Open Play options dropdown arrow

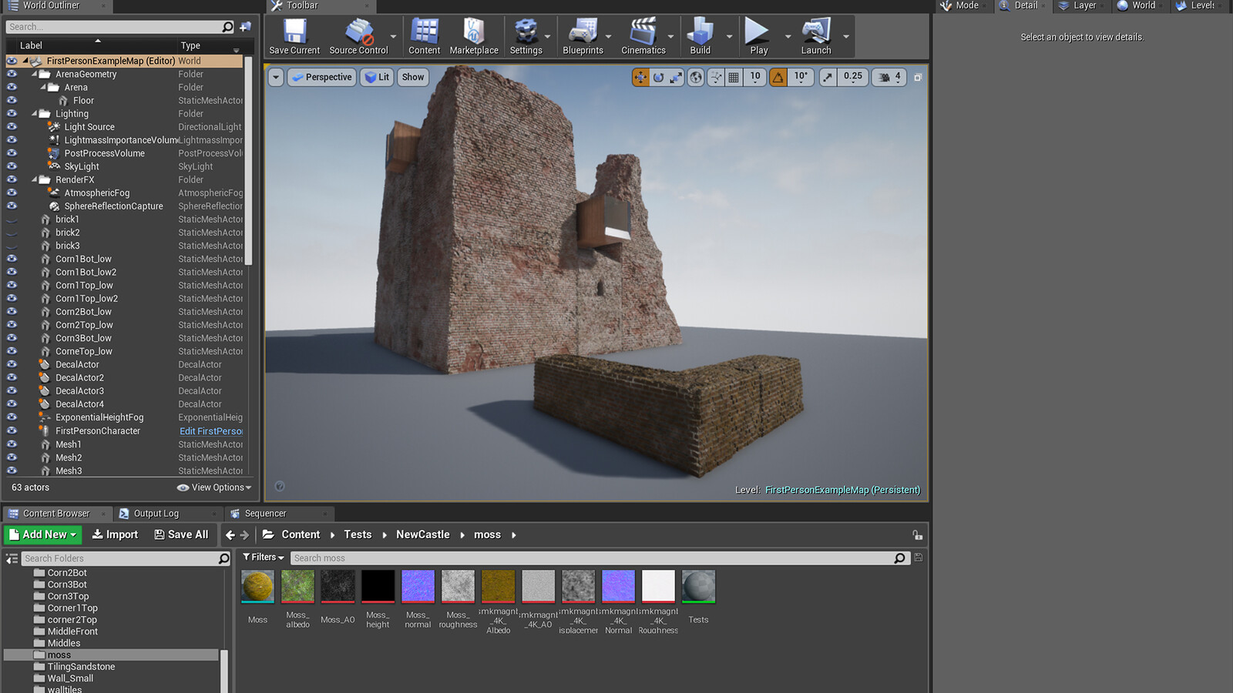[x=788, y=36]
